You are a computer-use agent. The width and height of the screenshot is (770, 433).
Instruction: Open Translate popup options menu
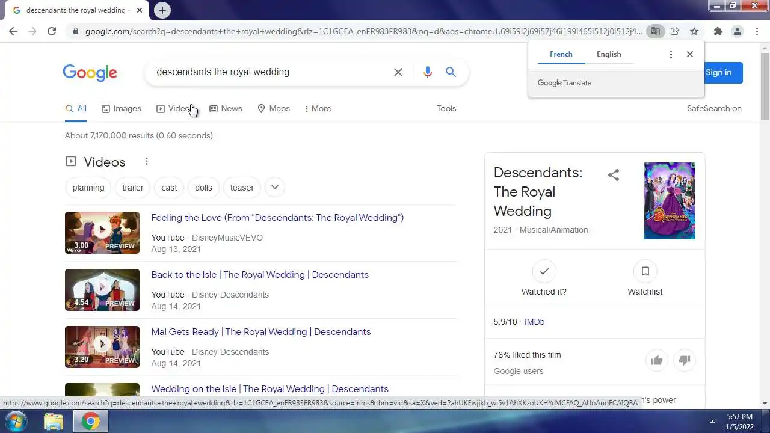[671, 54]
